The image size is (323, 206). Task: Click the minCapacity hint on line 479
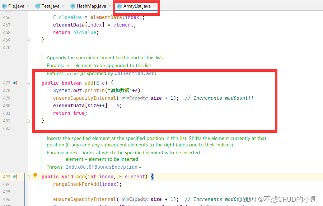click(135, 98)
